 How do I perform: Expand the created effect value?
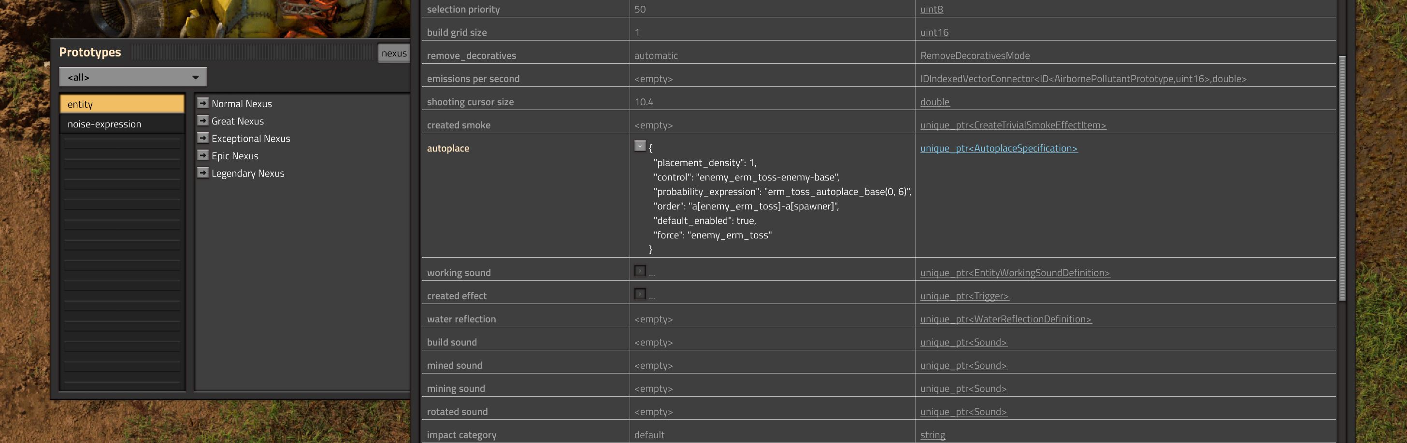[640, 294]
